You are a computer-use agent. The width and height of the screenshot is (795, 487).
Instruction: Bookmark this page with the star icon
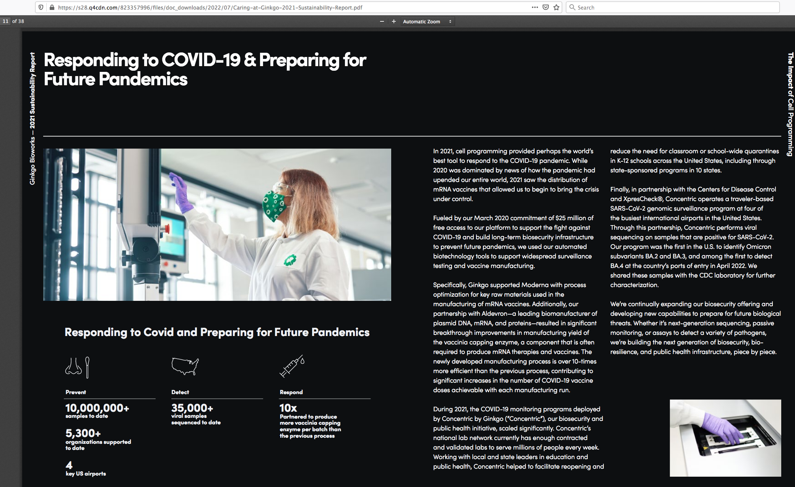(x=556, y=7)
